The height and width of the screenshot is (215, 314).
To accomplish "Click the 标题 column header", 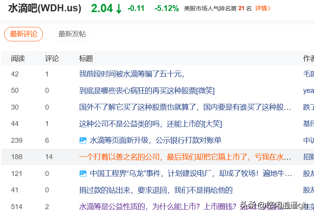I will click(86, 59).
